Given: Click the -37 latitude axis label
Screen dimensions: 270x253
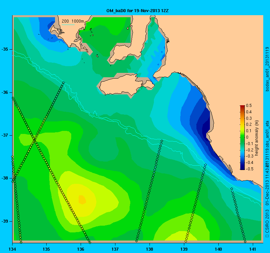Looking at the screenshot, I should pyautogui.click(x=5, y=135).
